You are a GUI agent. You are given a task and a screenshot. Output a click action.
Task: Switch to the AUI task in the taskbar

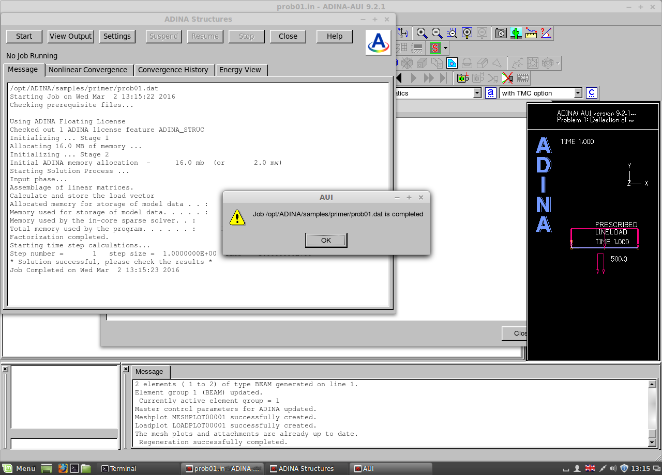coord(392,468)
